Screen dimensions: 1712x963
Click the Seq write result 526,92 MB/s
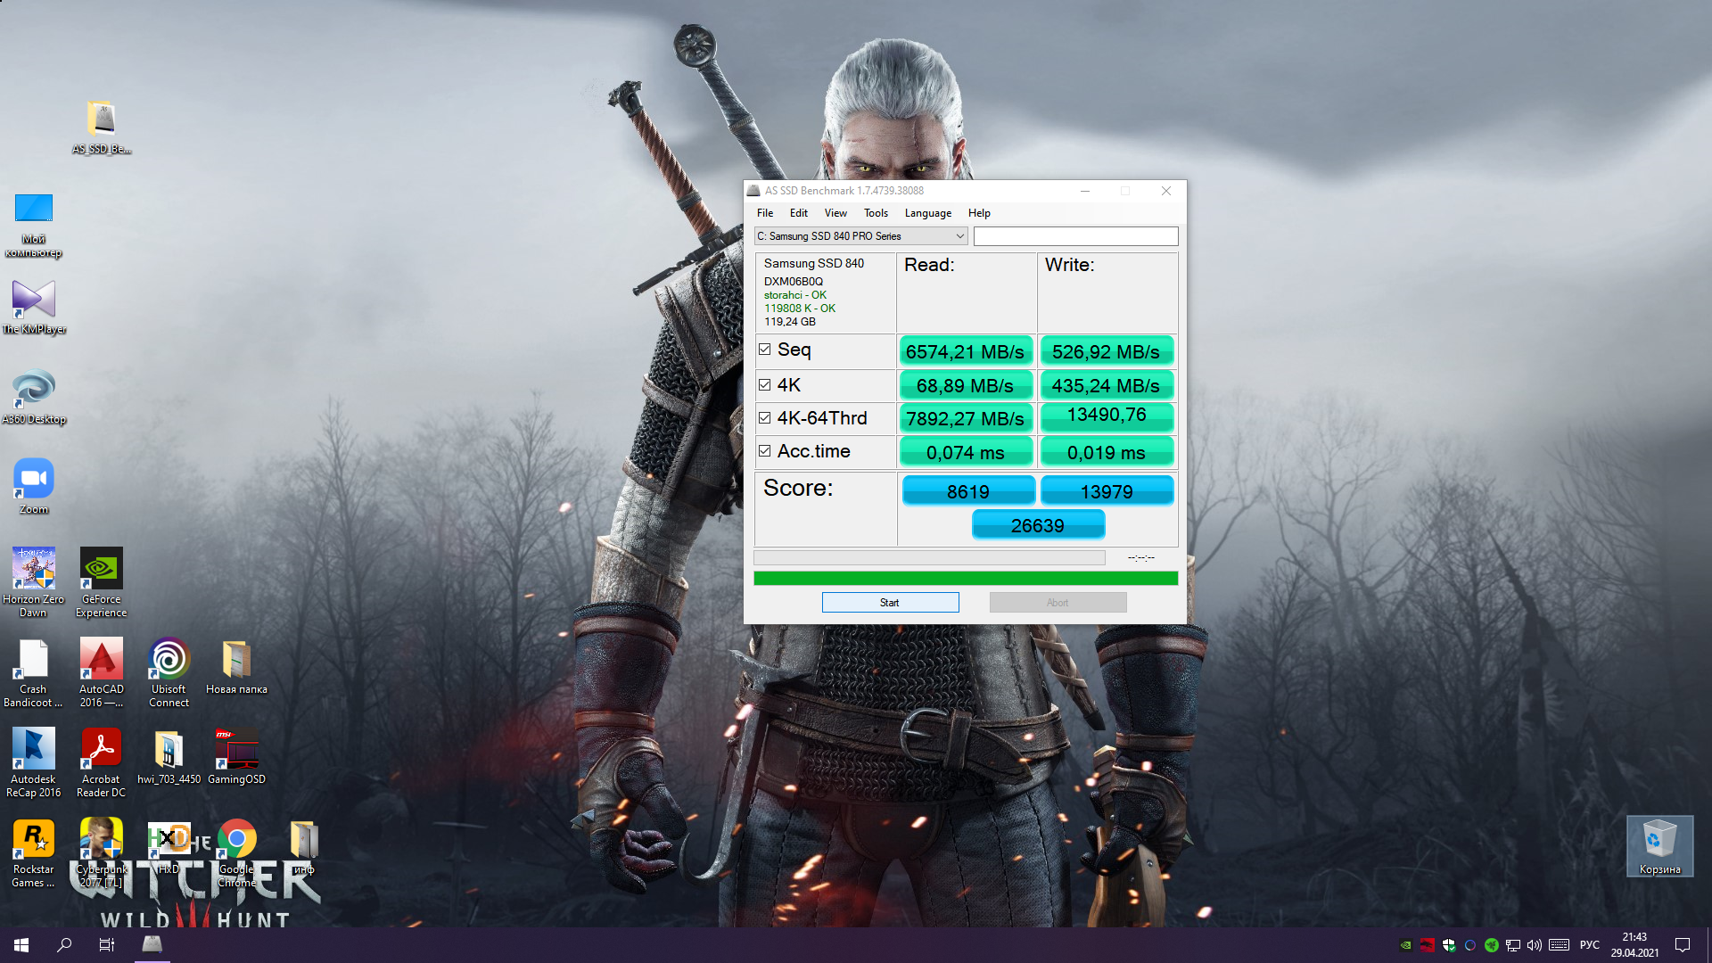pos(1107,351)
